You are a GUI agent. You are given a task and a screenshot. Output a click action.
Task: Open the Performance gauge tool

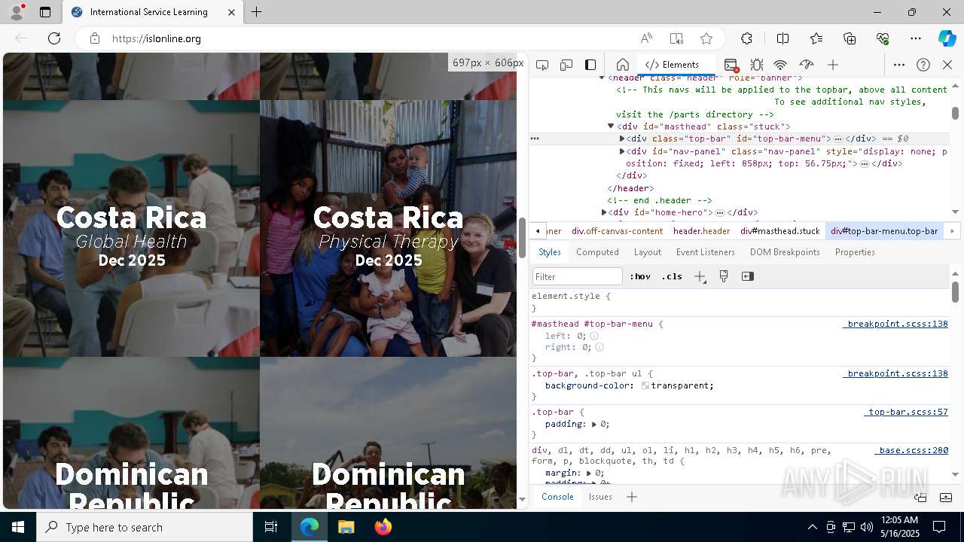point(807,65)
